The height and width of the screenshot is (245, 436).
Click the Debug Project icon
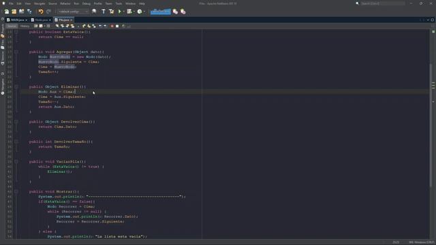click(129, 12)
